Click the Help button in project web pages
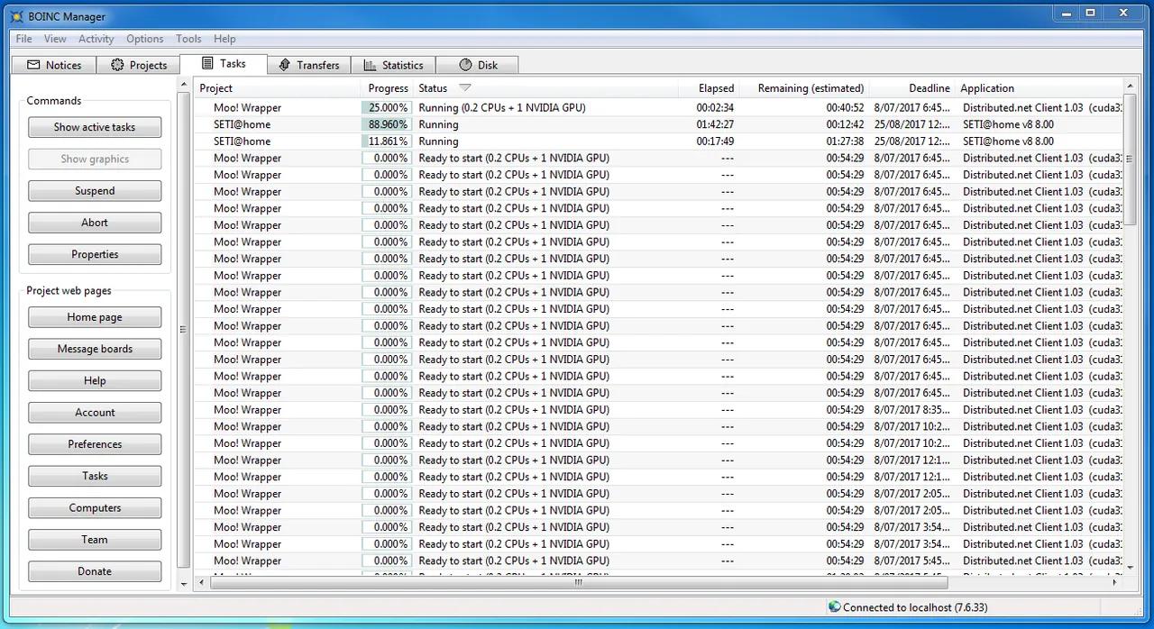1154x629 pixels. pyautogui.click(x=95, y=380)
